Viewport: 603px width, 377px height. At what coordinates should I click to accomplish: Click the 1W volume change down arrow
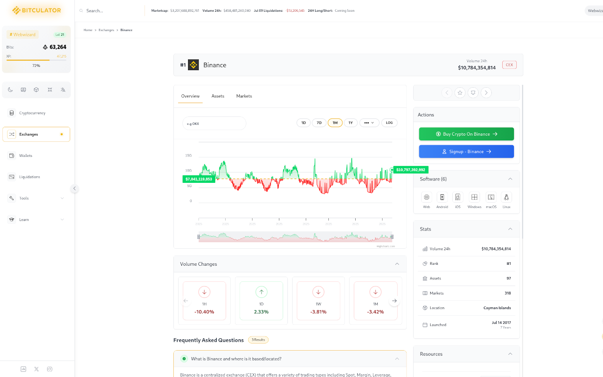pyautogui.click(x=318, y=292)
